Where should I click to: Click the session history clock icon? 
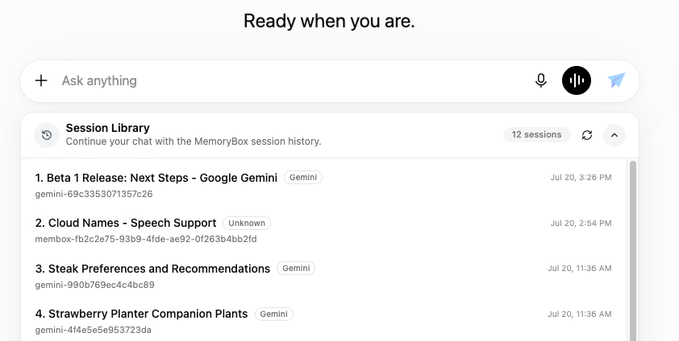click(47, 135)
